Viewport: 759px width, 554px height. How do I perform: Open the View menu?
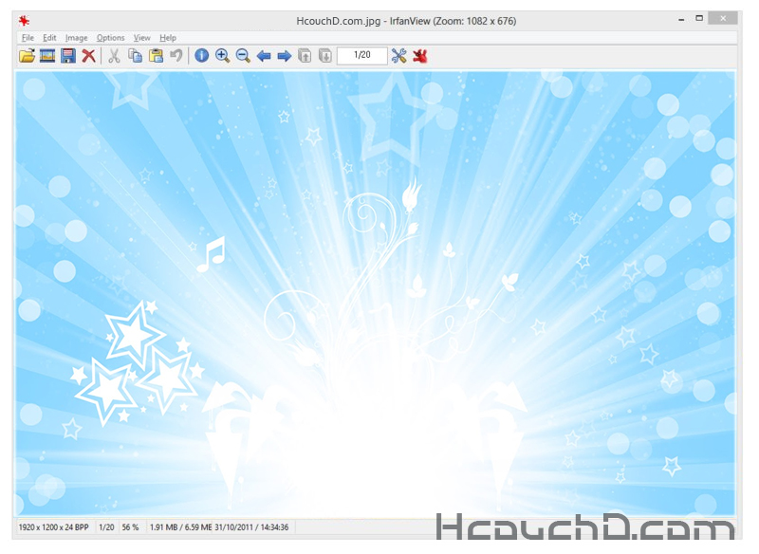pyautogui.click(x=141, y=38)
